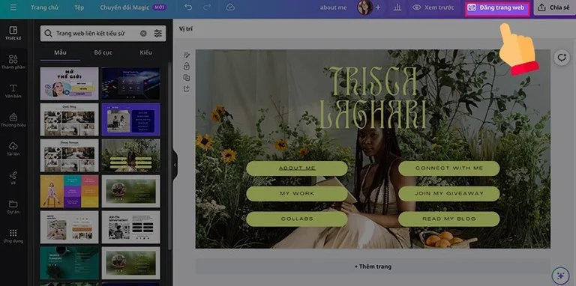The width and height of the screenshot is (576, 286).
Task: Click the Chia sẻ share button
Action: click(x=555, y=7)
